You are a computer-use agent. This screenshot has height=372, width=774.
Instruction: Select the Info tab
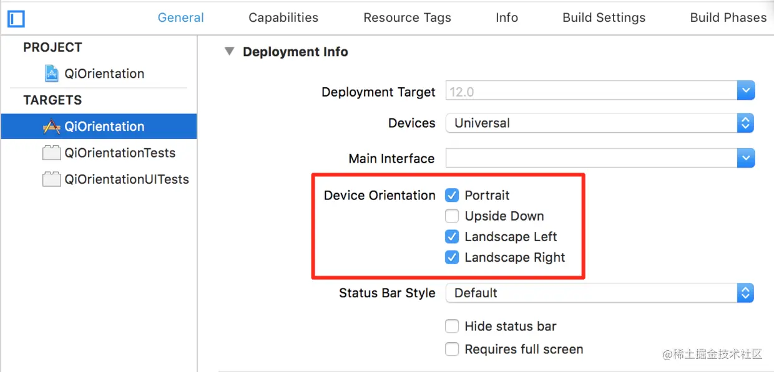506,17
